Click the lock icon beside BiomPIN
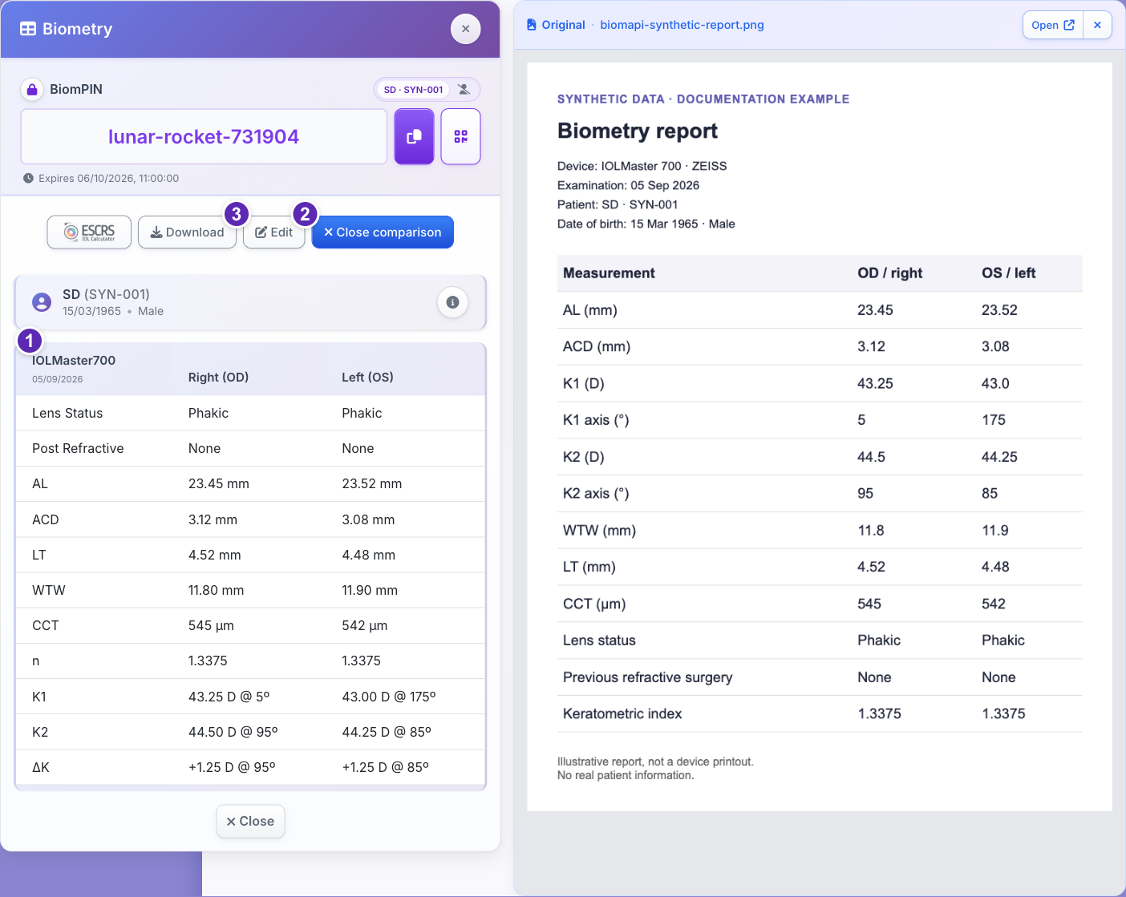1126x897 pixels. pos(32,89)
